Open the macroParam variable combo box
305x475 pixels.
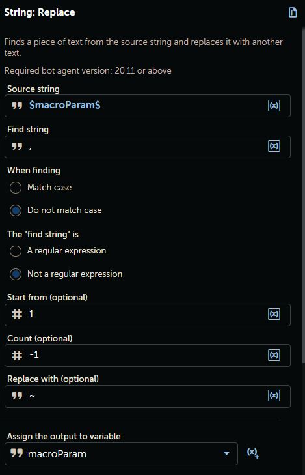pos(121,453)
